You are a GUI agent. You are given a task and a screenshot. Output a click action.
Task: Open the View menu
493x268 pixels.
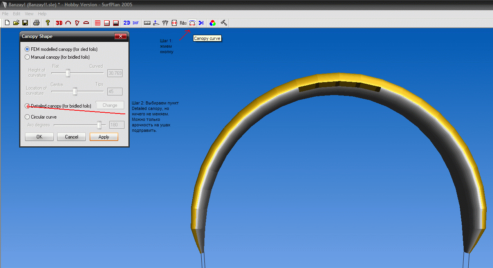click(x=29, y=14)
